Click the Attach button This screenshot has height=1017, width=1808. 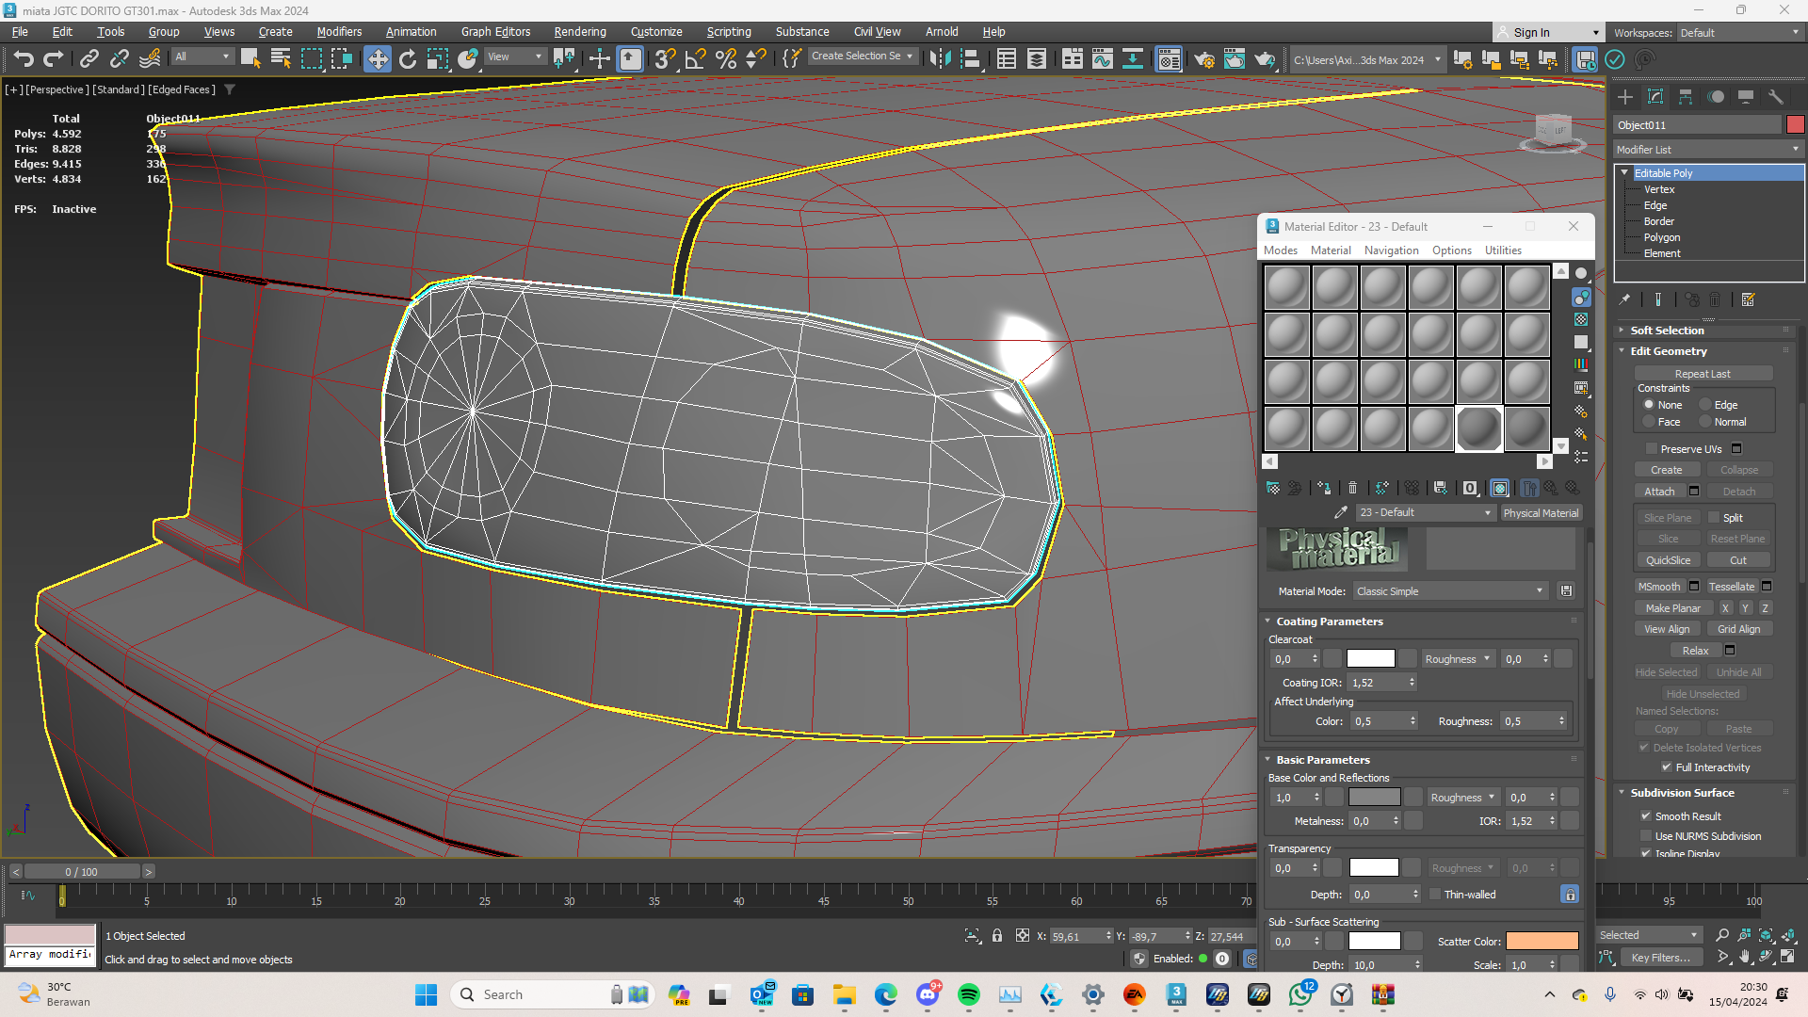click(1659, 492)
